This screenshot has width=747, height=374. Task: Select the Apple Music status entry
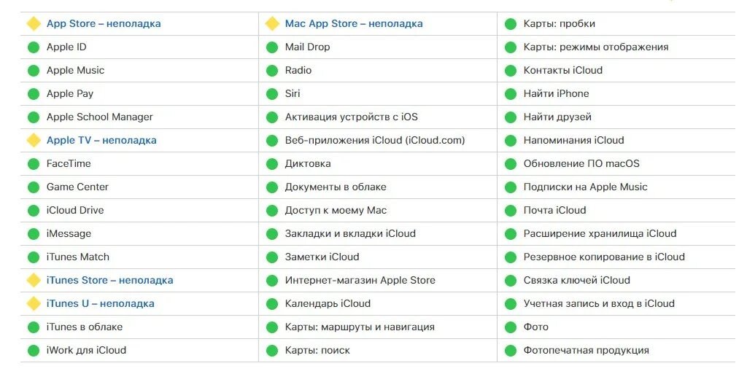(139, 71)
